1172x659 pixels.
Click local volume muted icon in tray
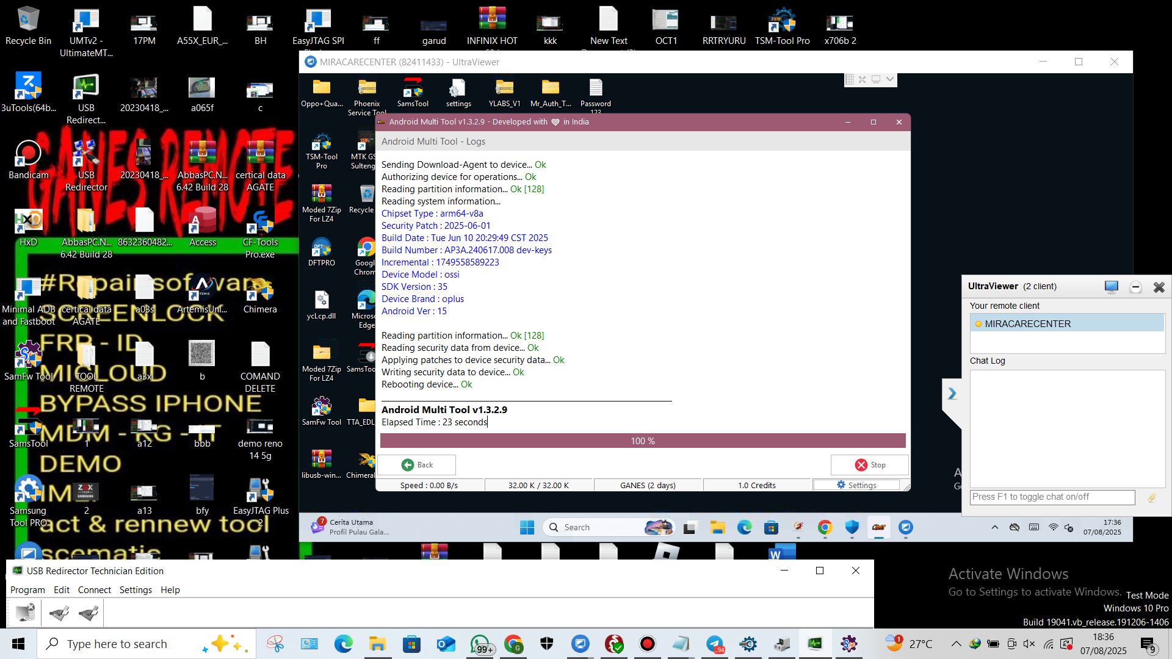point(1029,644)
